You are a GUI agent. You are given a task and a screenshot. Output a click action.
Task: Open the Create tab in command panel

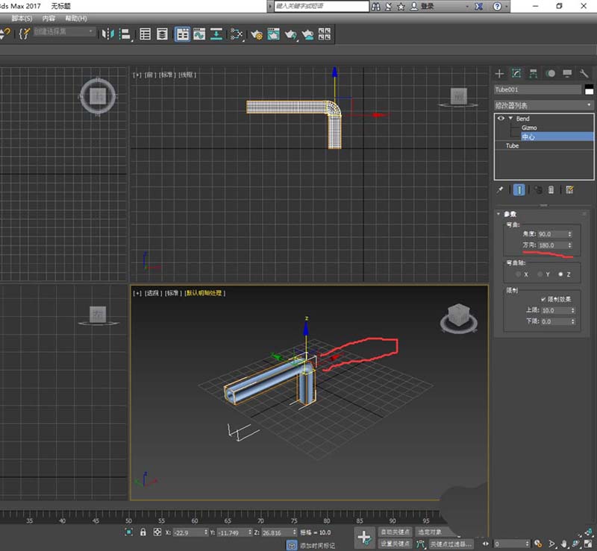coord(500,73)
